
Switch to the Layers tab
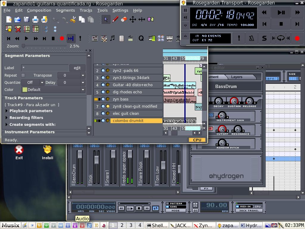coord(237,77)
